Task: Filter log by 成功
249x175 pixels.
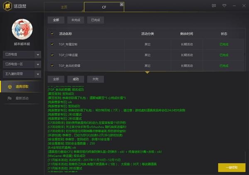Action: click(76, 79)
